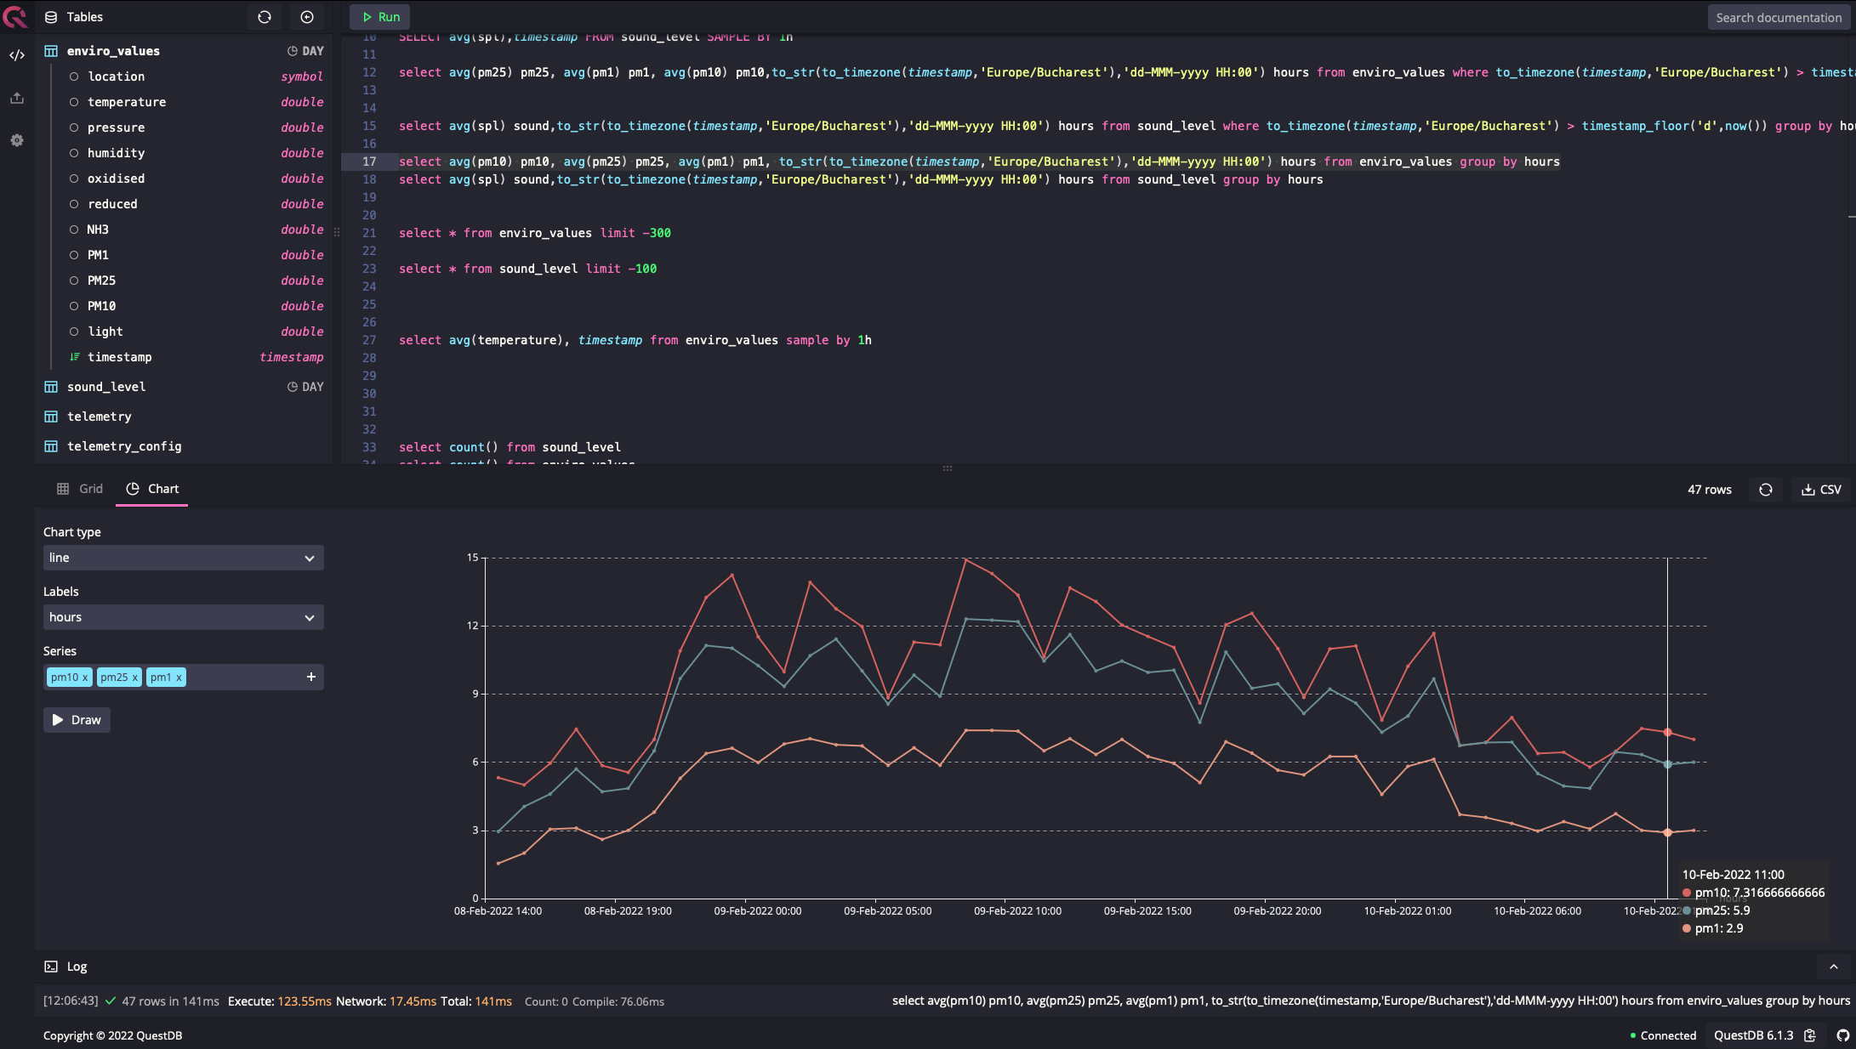Image resolution: width=1856 pixels, height=1049 pixels.
Task: Download results as CSV
Action: 1821,490
